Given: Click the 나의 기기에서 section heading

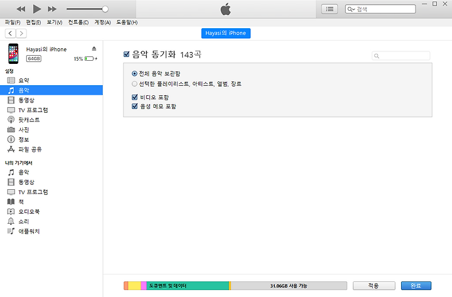Looking at the screenshot, I should tap(19, 163).
